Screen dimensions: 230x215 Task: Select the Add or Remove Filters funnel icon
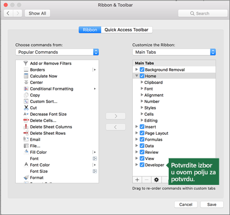pos(26,63)
